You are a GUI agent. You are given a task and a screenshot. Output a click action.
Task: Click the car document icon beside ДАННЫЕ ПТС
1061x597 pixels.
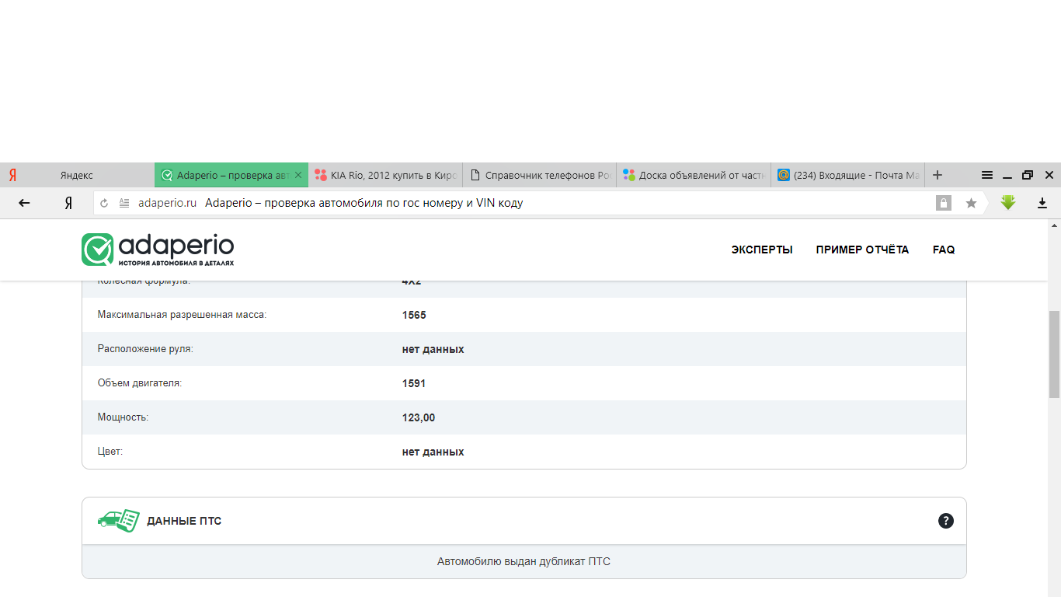[118, 520]
